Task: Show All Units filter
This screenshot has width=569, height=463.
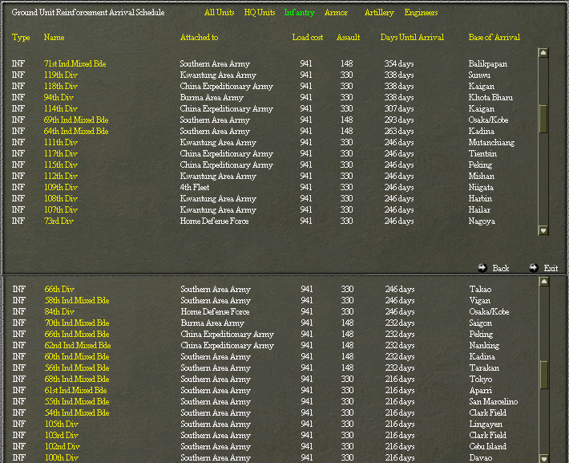Action: [x=219, y=12]
